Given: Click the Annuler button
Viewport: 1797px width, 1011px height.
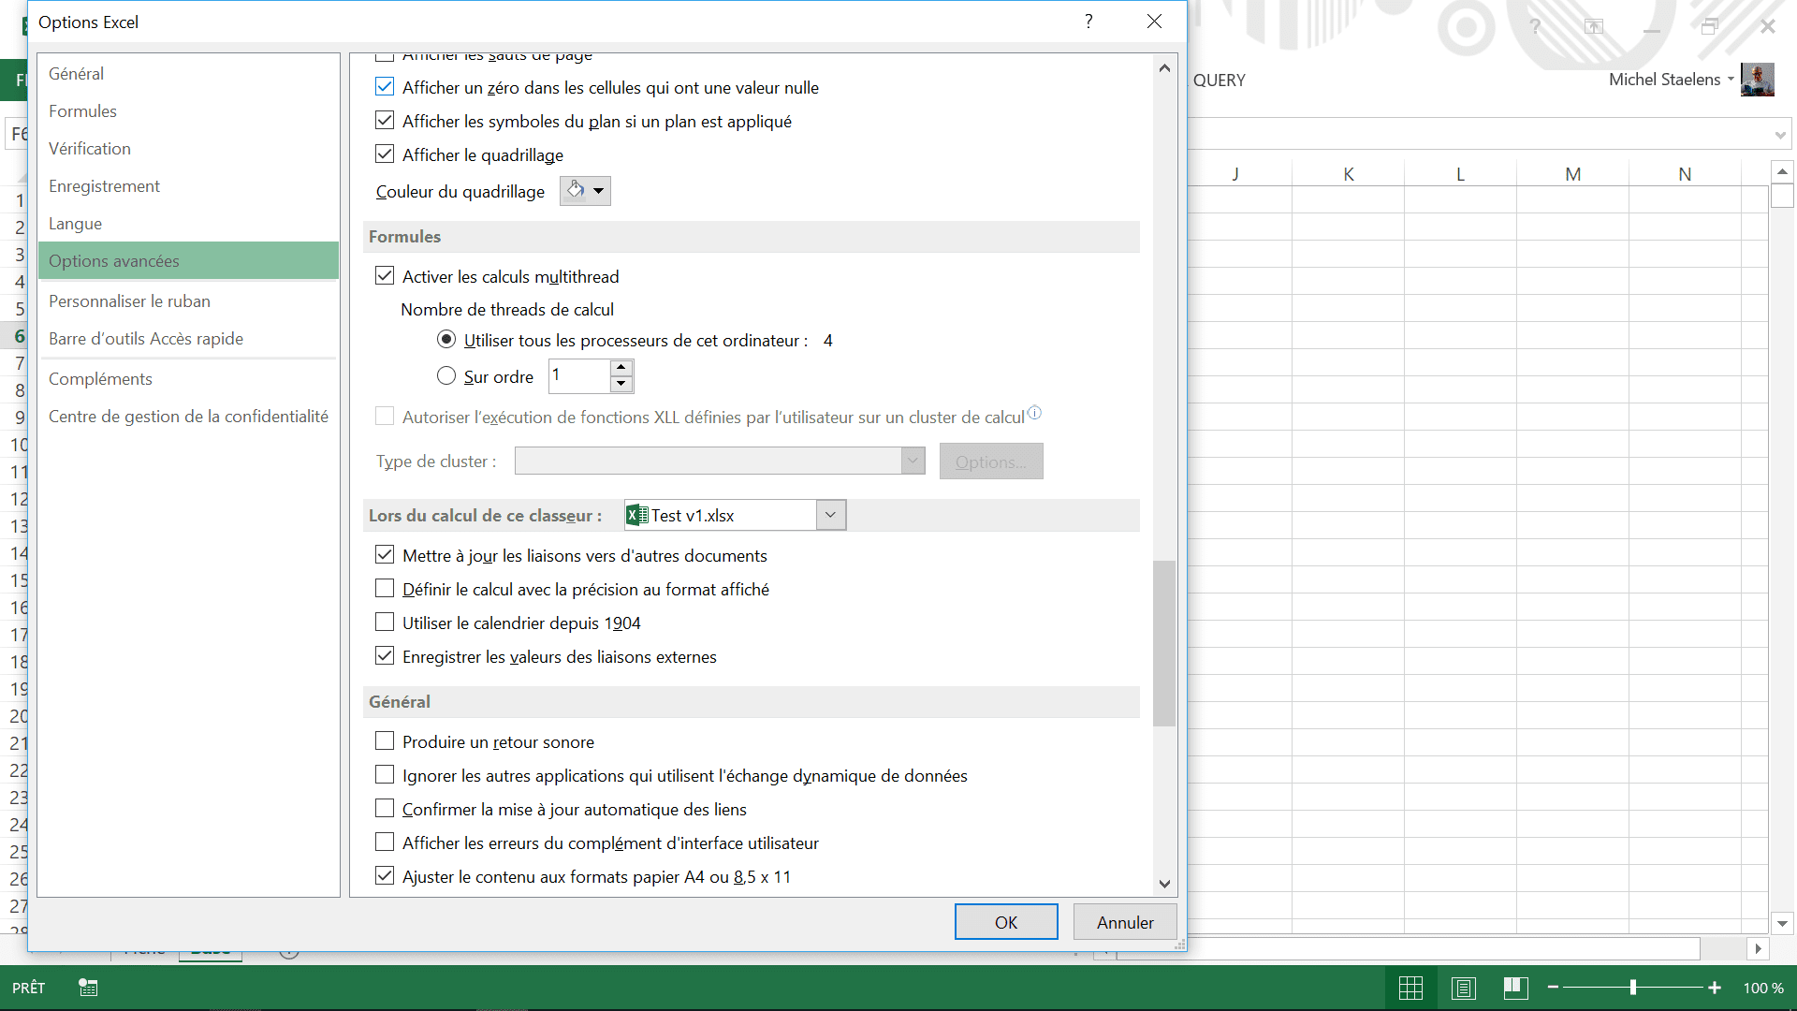Looking at the screenshot, I should coord(1125,922).
